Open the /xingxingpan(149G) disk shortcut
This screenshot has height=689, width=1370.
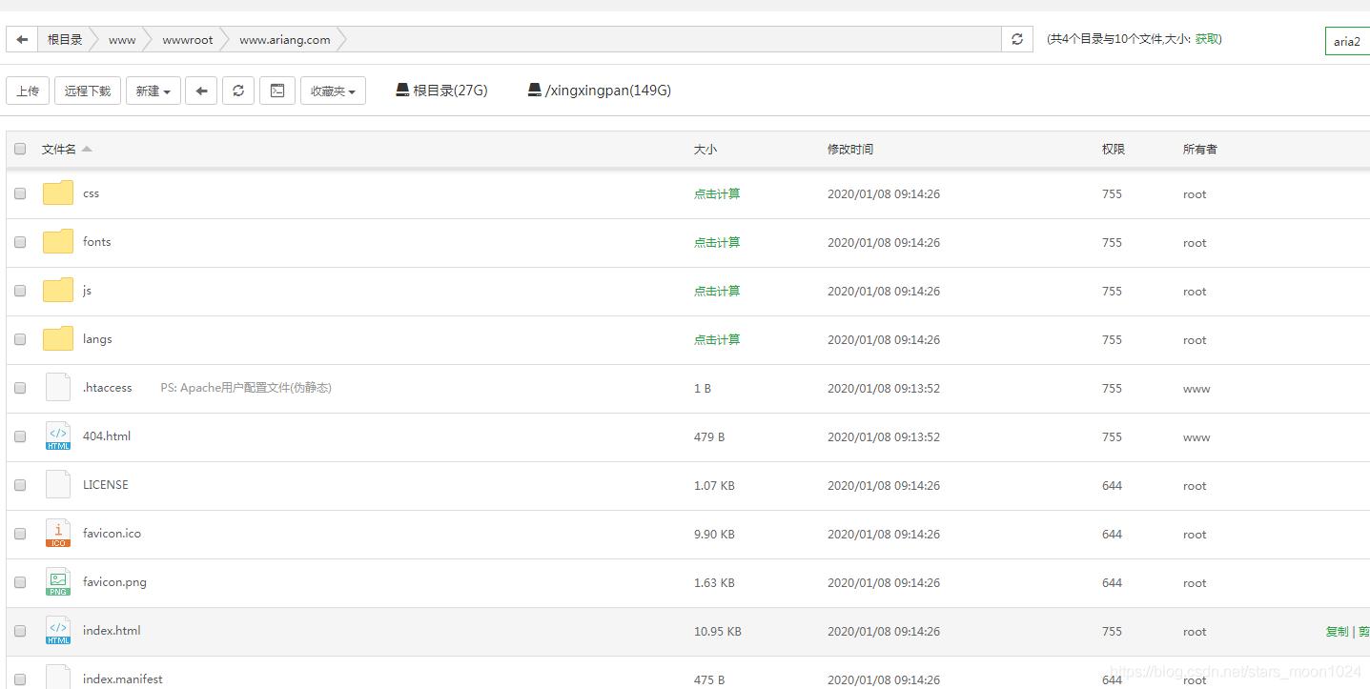pyautogui.click(x=598, y=90)
